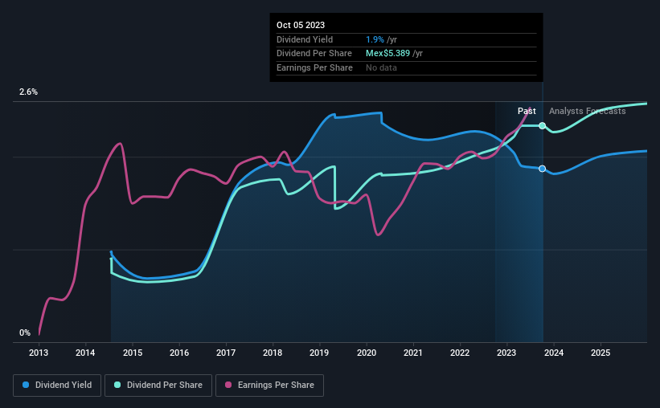This screenshot has width=660, height=408.
Task: Click the '0%' y-axis label
Action: coord(25,333)
